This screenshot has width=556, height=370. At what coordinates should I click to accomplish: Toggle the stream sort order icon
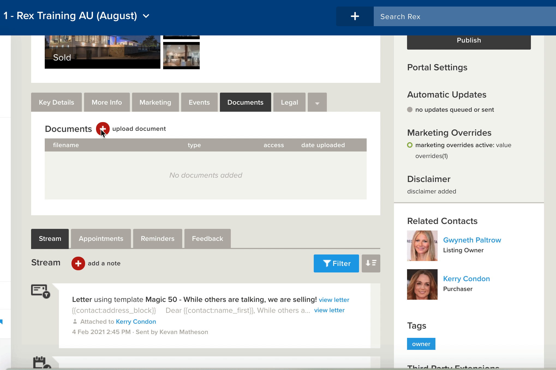tap(371, 263)
